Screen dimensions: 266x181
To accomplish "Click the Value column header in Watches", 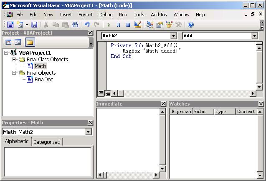I will pyautogui.click(x=203, y=111).
